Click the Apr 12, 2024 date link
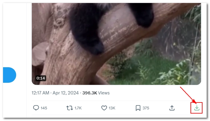The width and height of the screenshot is (210, 121). (65, 93)
